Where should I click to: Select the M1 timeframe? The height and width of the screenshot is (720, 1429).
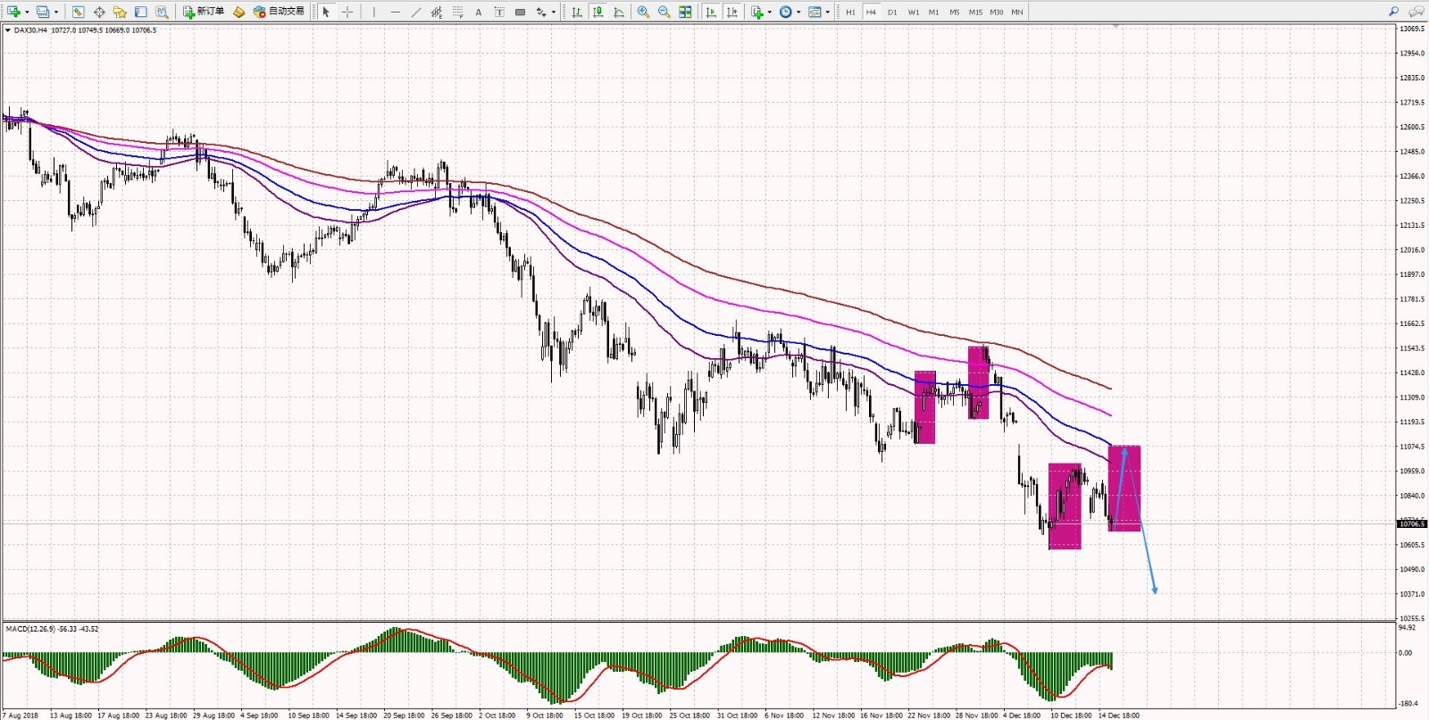933,12
